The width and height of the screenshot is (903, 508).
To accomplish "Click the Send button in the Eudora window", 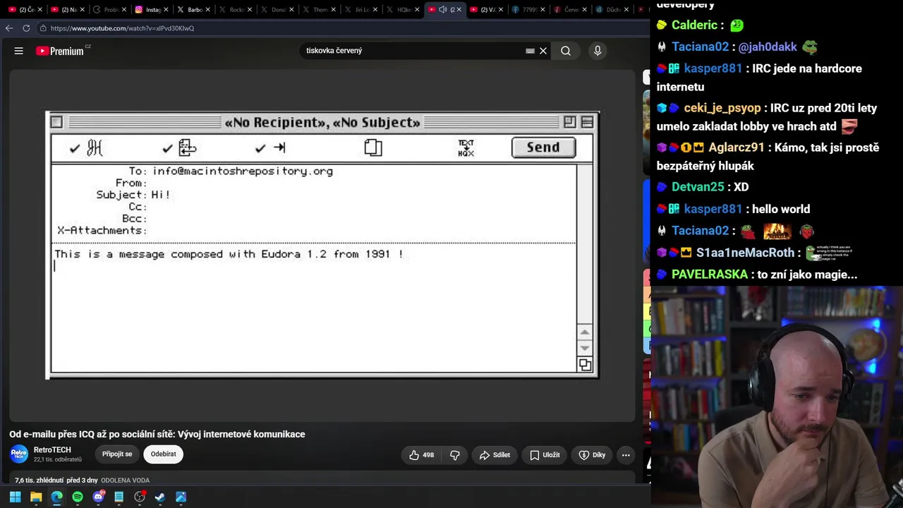I will (x=543, y=147).
